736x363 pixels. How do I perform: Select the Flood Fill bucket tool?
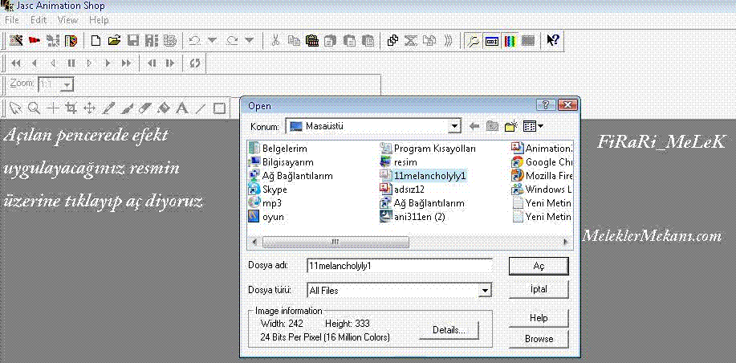click(163, 108)
